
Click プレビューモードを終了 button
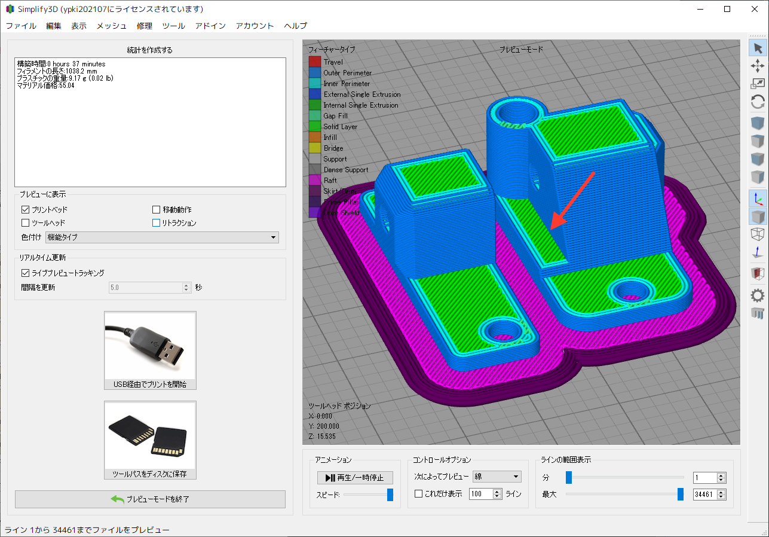click(150, 499)
